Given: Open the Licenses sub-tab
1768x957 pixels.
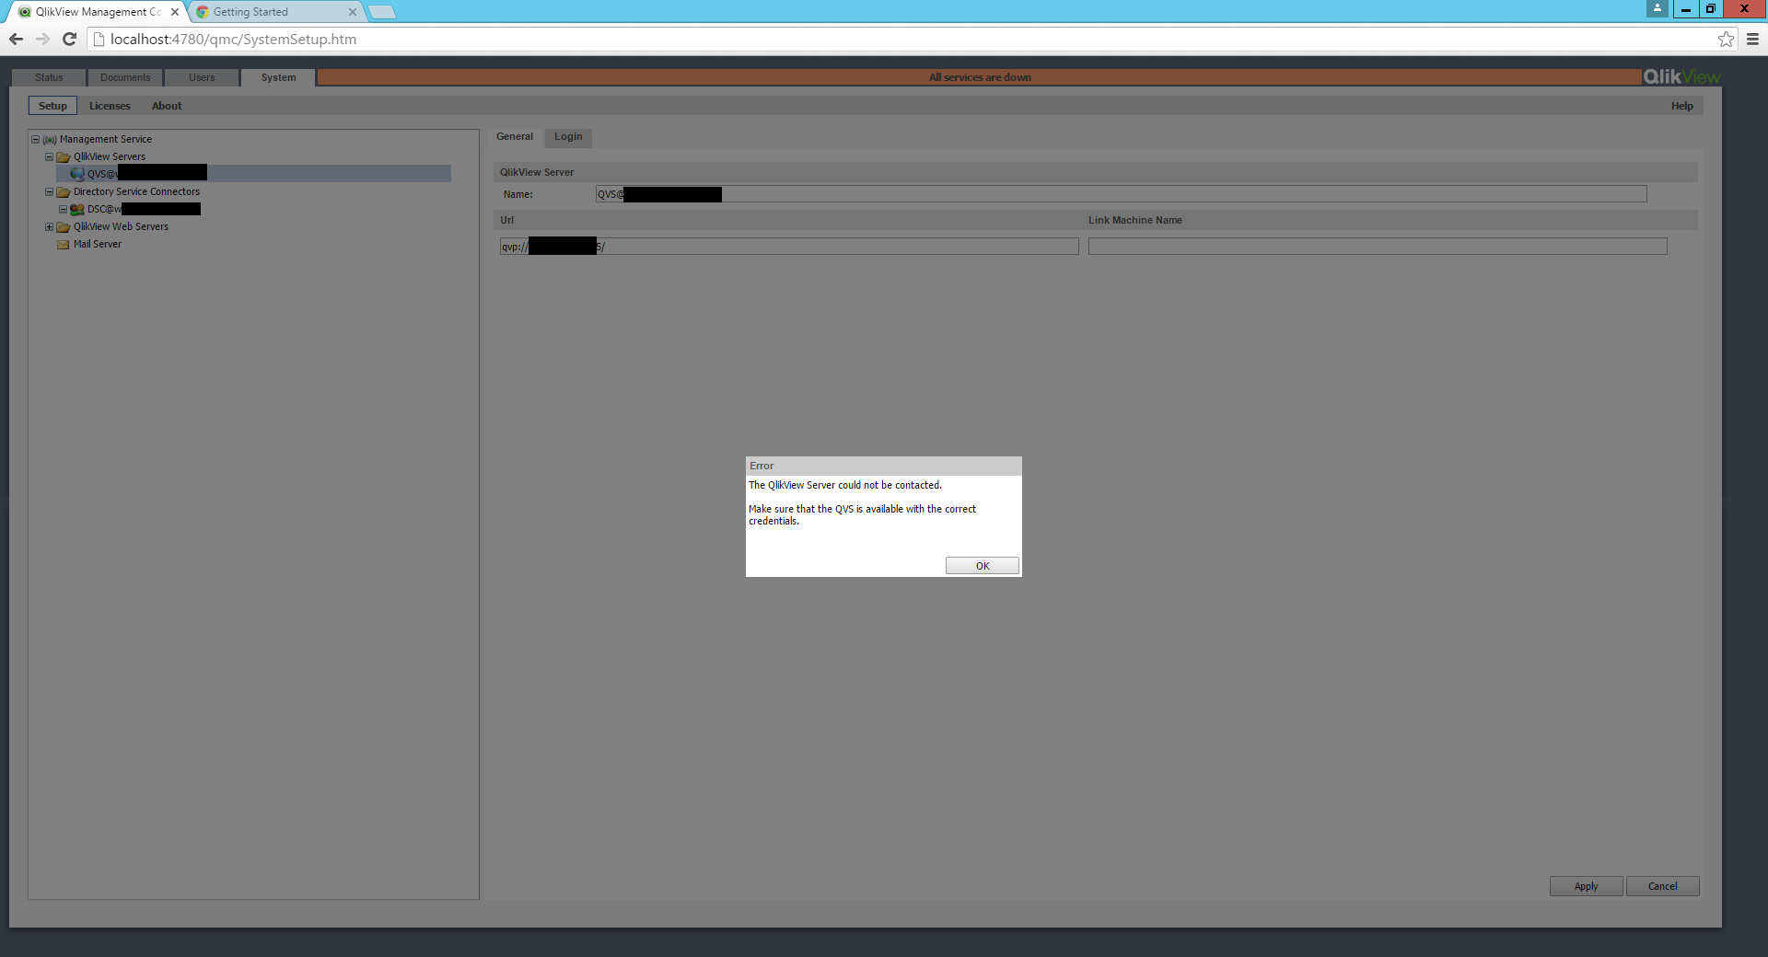Looking at the screenshot, I should point(110,106).
